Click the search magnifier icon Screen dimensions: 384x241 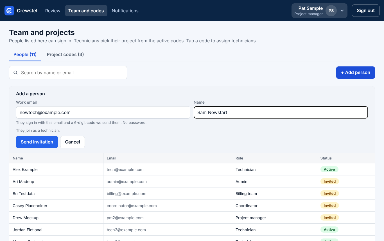[15, 73]
